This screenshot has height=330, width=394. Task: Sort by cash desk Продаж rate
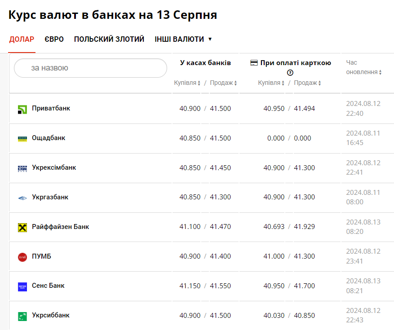[223, 83]
